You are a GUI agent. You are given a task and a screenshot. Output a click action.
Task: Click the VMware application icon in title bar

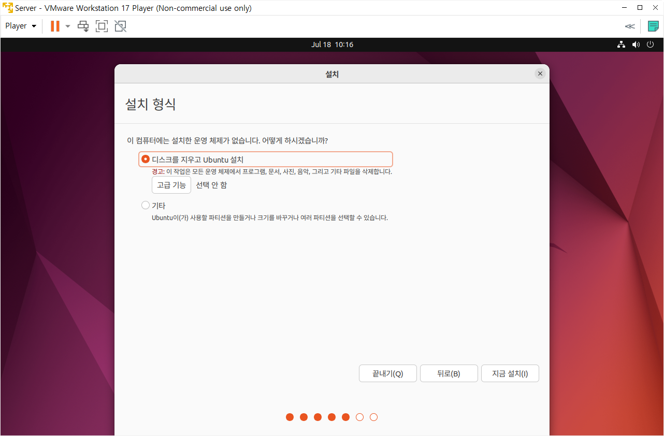coord(8,8)
